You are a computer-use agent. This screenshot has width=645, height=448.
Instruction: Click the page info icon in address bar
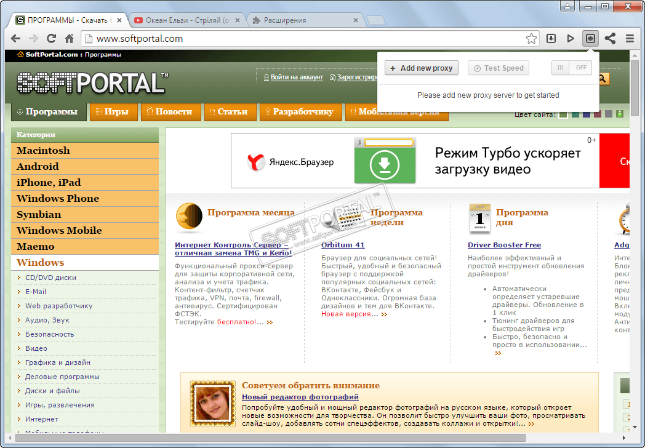(x=87, y=39)
